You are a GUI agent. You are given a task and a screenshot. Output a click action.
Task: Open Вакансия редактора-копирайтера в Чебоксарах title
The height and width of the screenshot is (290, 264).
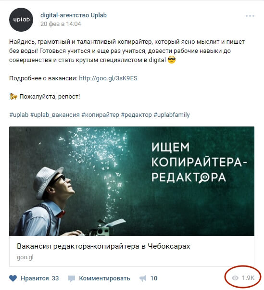[103, 246]
